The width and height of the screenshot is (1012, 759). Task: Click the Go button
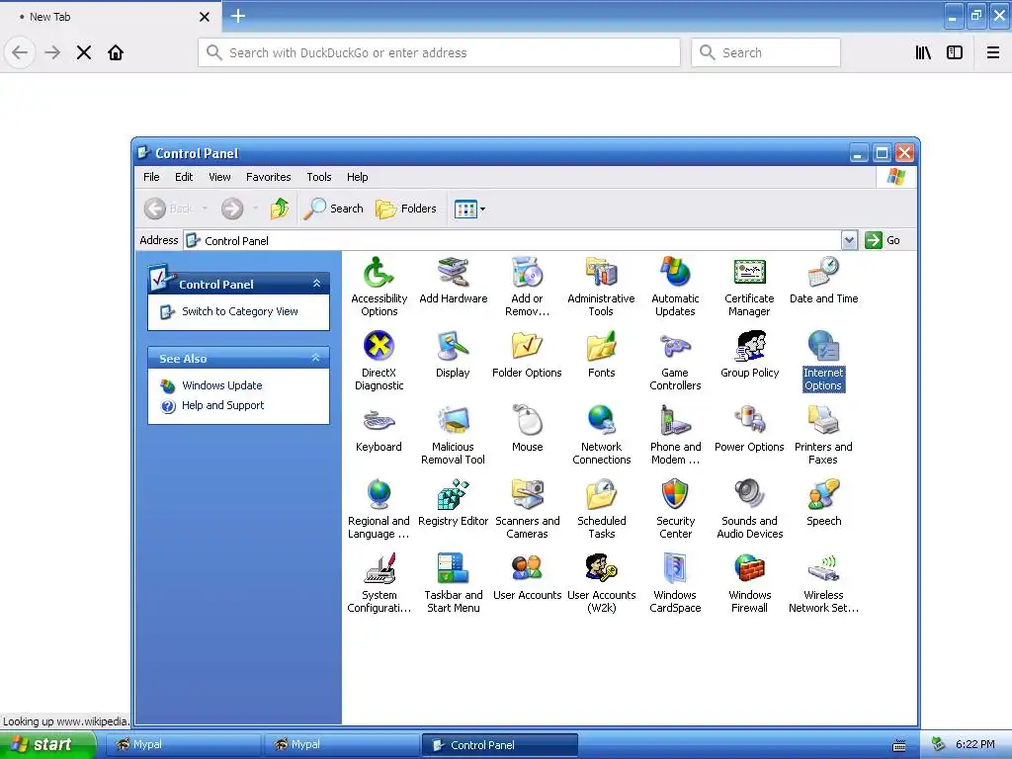tap(883, 240)
